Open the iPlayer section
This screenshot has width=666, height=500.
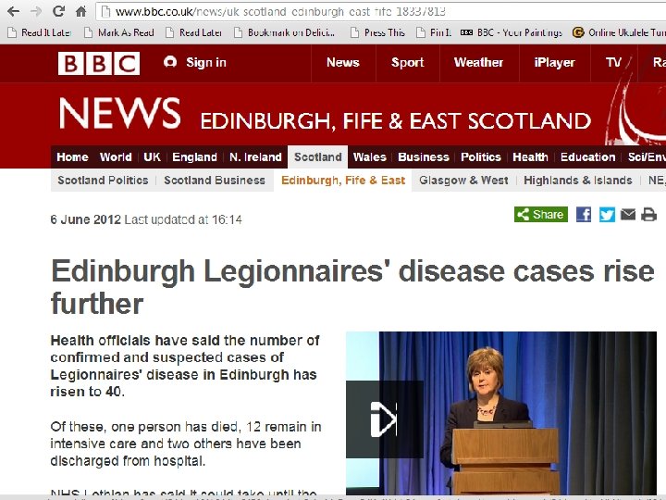(554, 63)
